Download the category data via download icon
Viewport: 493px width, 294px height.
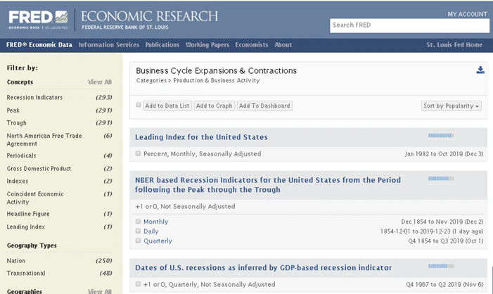point(480,70)
